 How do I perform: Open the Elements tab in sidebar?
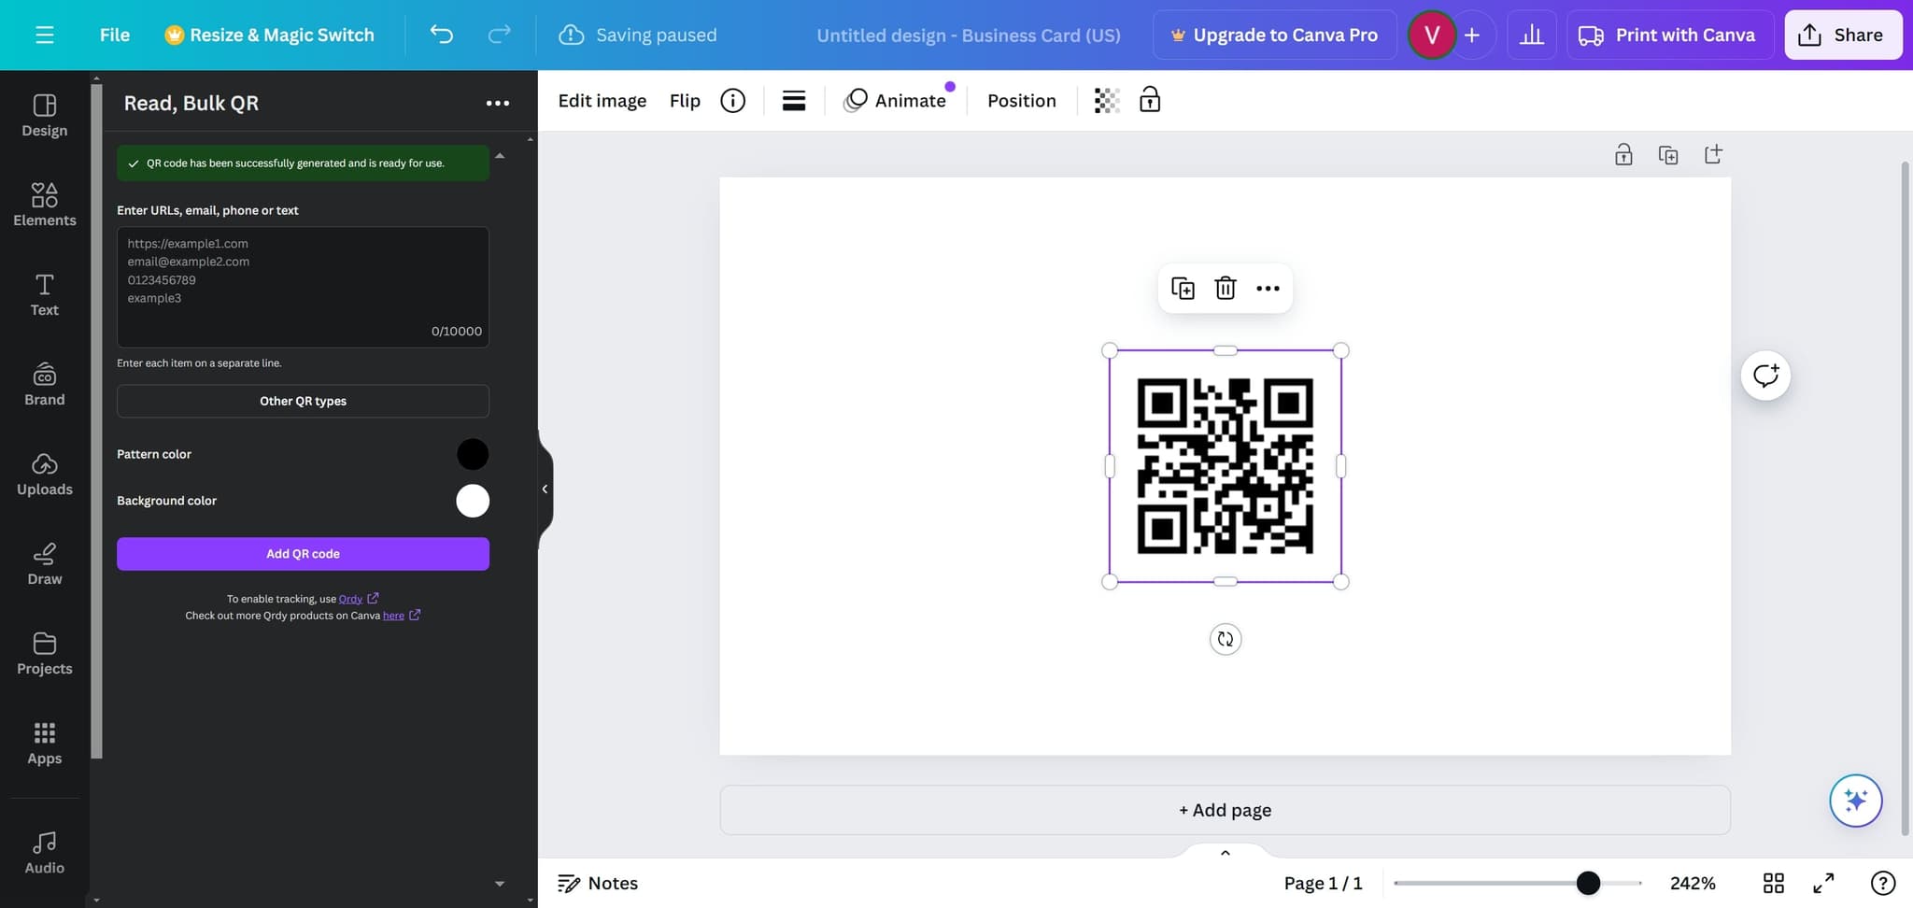[45, 205]
